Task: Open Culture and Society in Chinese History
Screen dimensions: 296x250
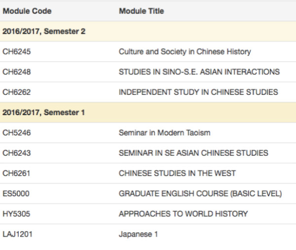Action: (x=185, y=51)
